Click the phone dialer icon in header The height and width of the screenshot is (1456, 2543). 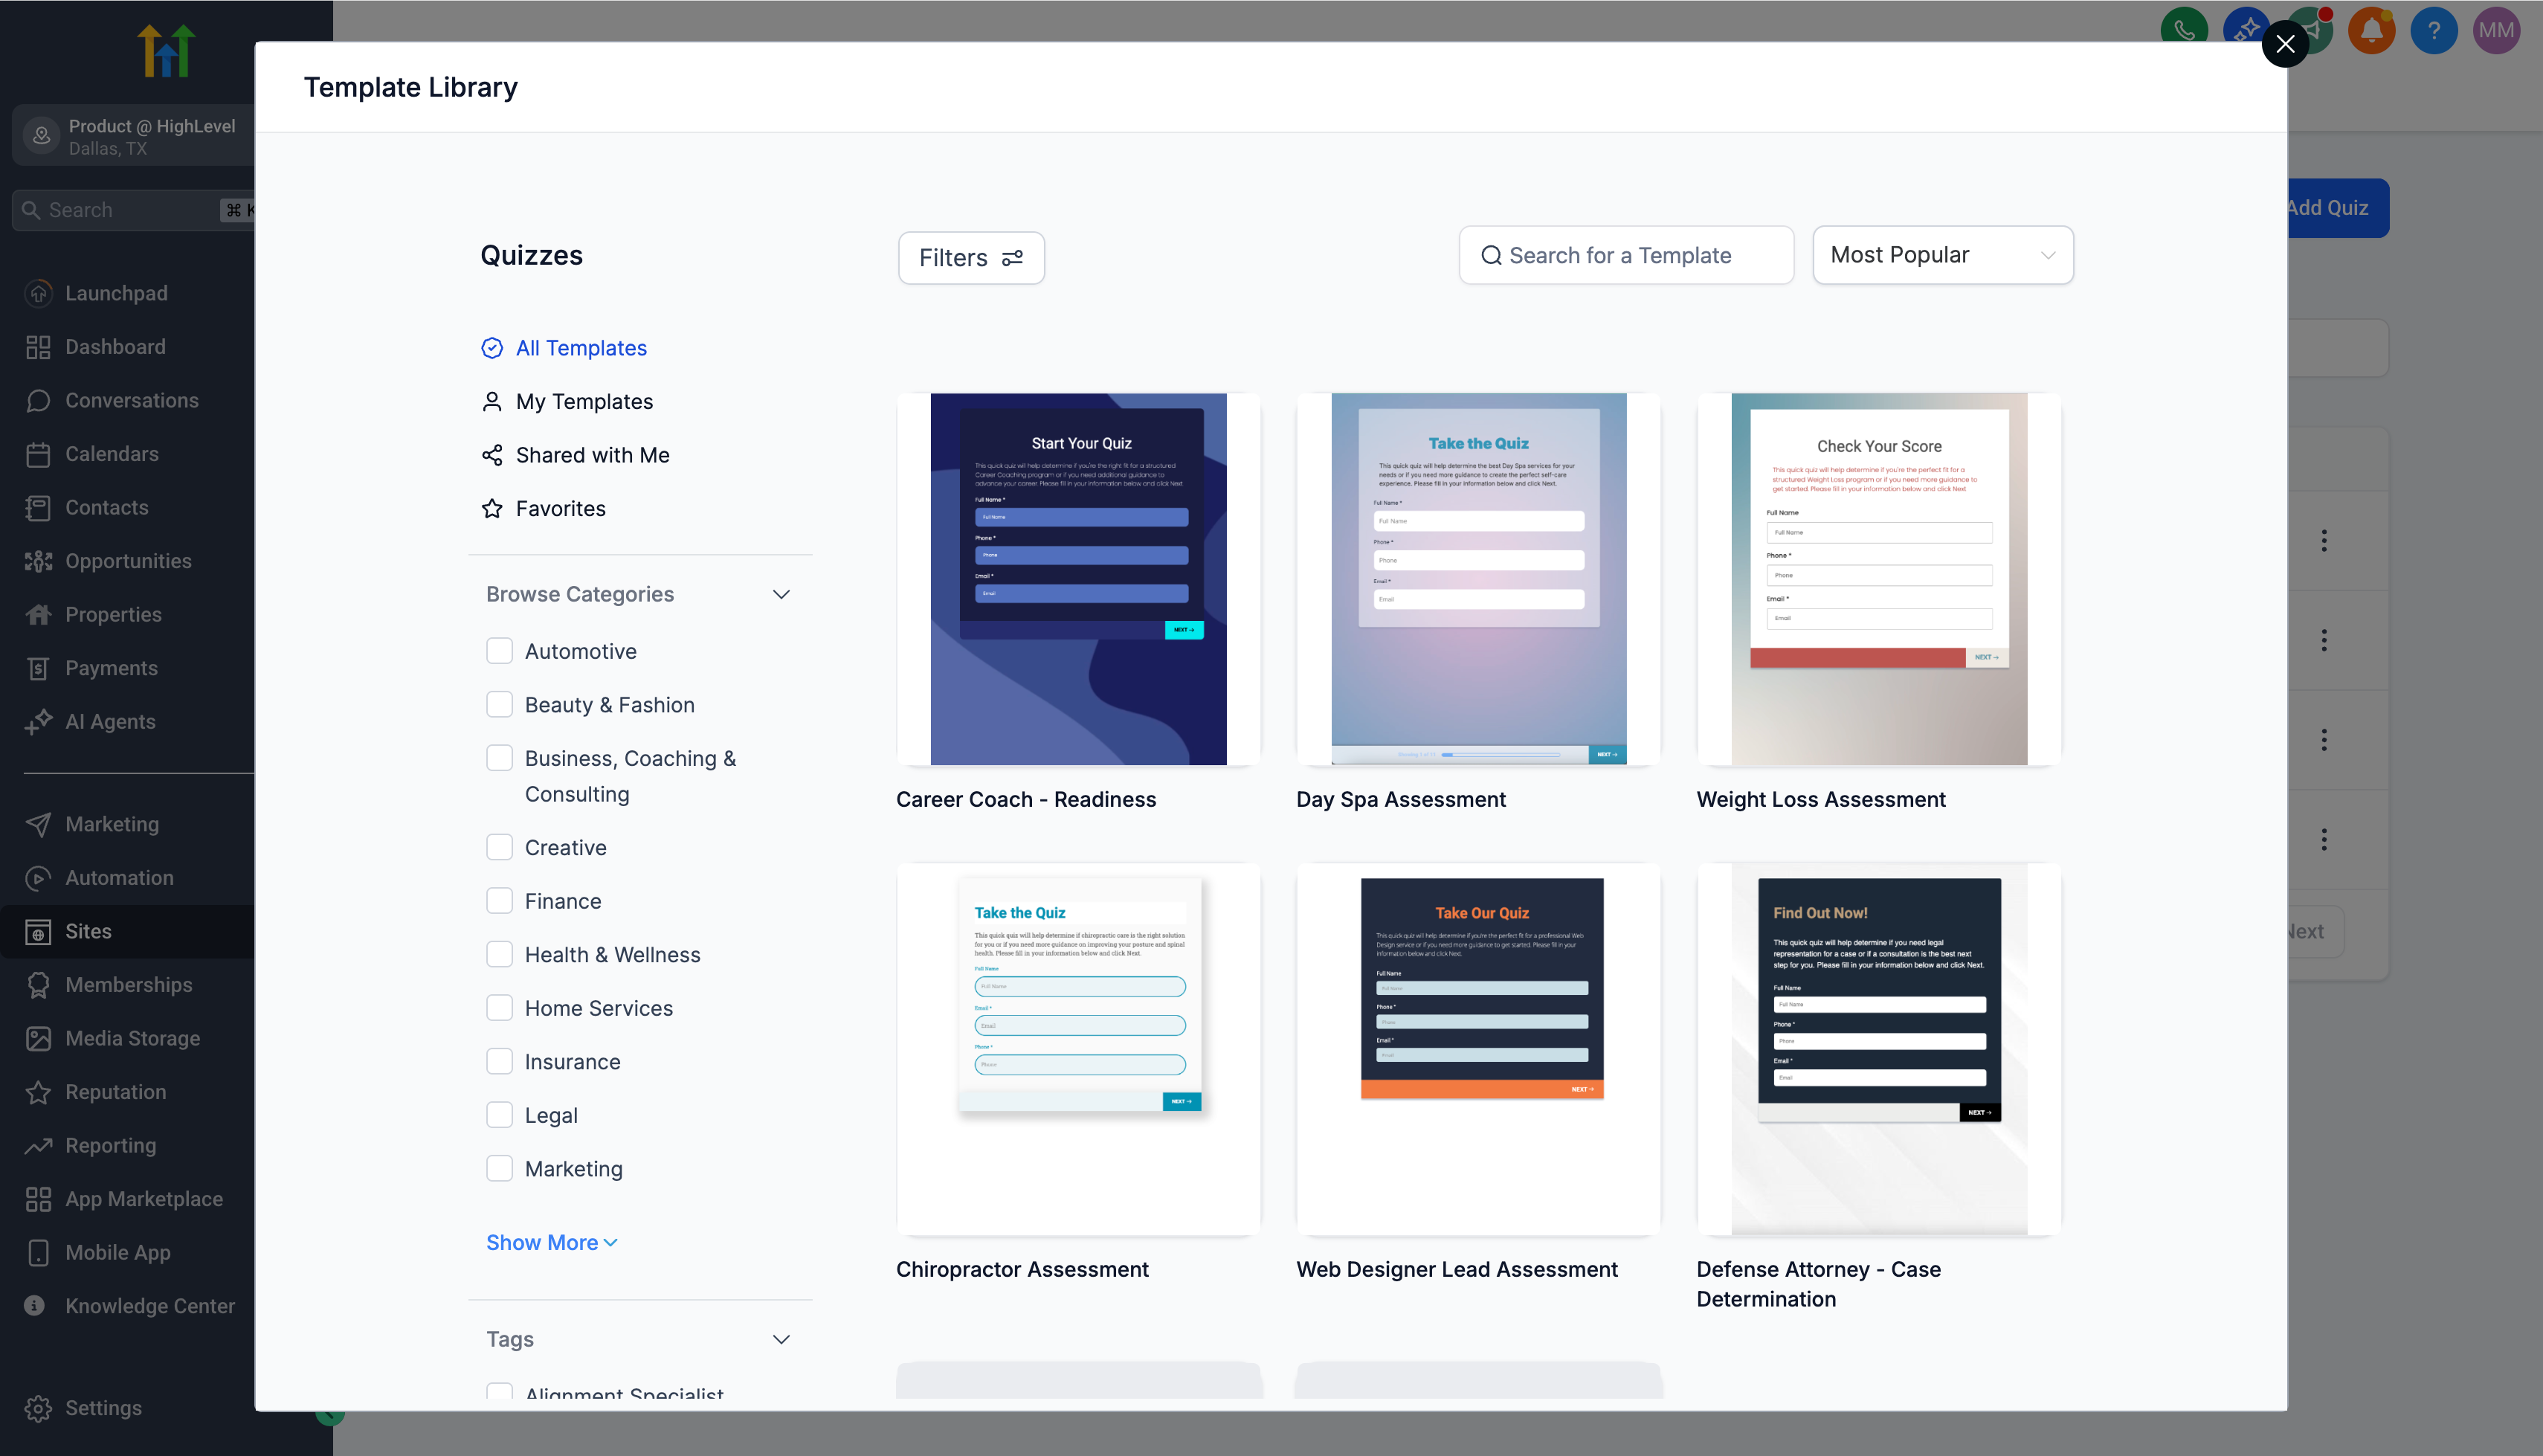2183,30
